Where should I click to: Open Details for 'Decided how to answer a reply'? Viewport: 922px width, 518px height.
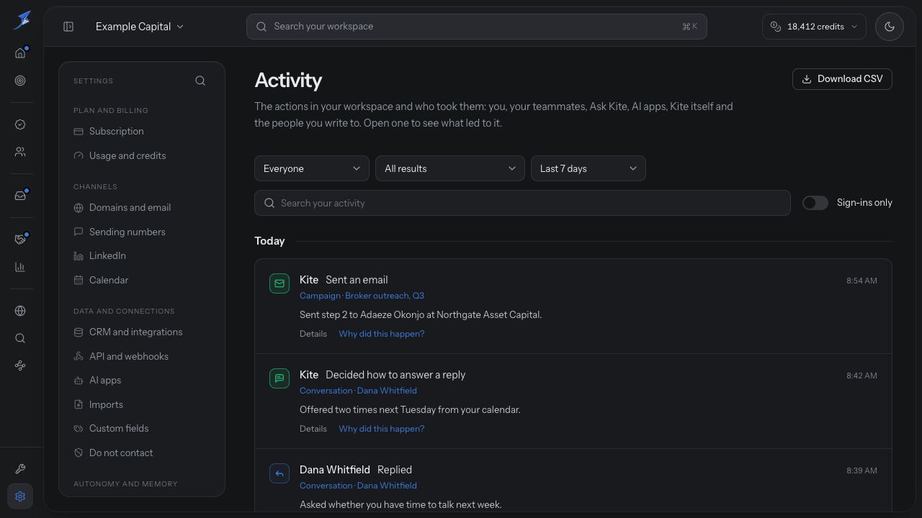(313, 429)
